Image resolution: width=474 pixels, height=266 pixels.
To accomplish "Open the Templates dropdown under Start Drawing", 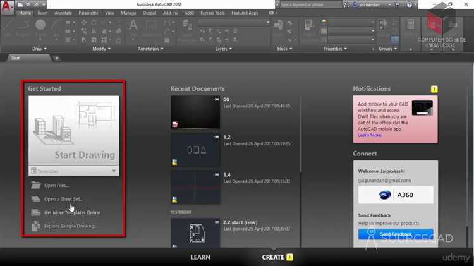I will pos(74,171).
